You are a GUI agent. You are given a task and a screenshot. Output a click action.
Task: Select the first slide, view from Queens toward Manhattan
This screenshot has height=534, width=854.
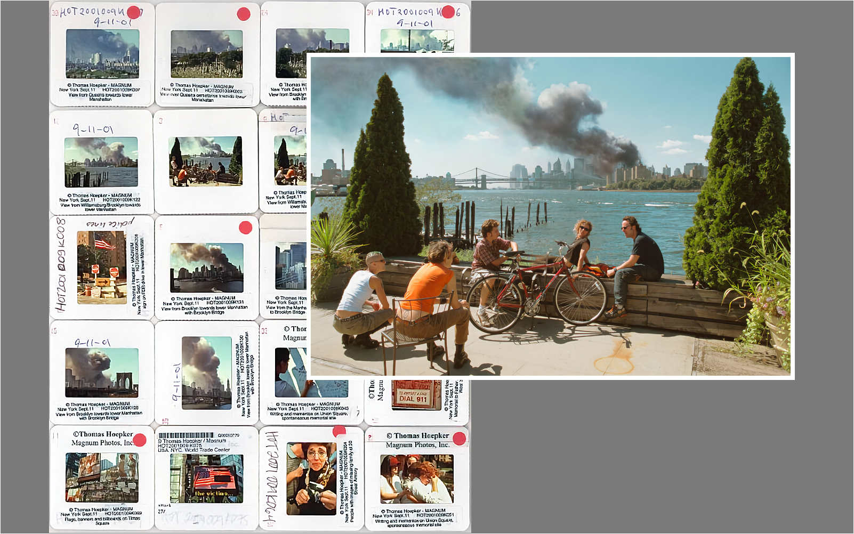coord(102,54)
